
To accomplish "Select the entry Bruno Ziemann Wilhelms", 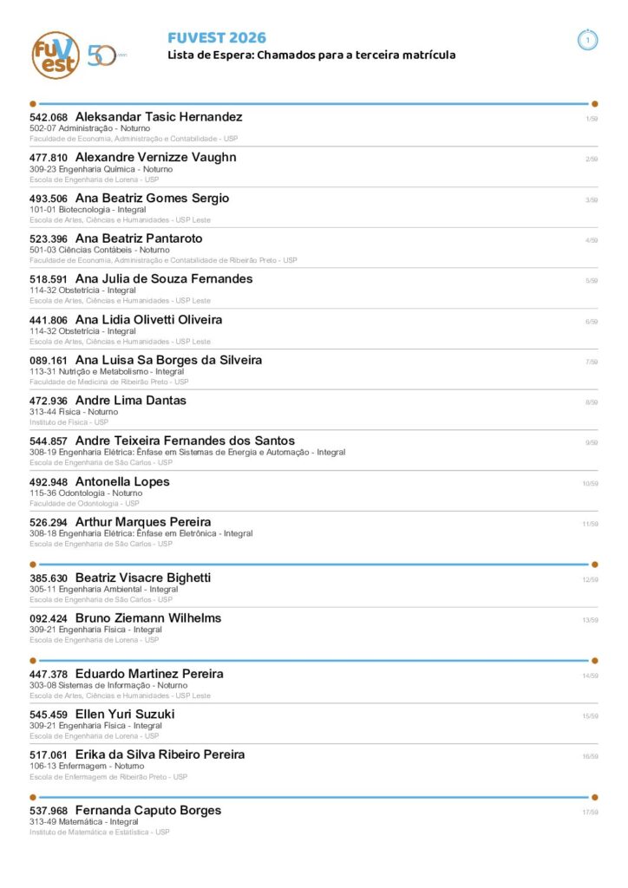I will (314, 628).
